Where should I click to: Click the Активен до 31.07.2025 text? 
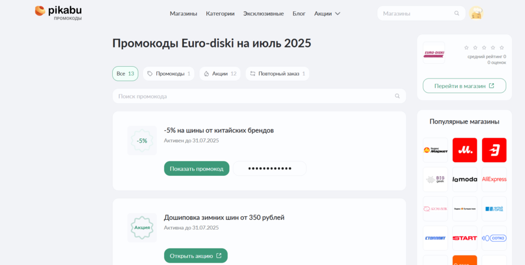click(191, 141)
